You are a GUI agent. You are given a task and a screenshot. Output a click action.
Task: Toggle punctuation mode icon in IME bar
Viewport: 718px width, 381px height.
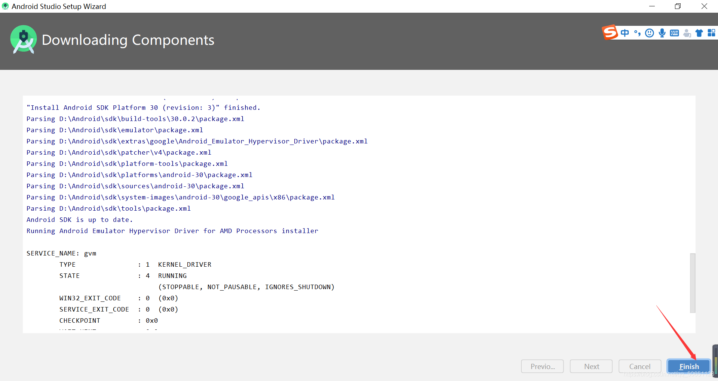click(x=638, y=33)
